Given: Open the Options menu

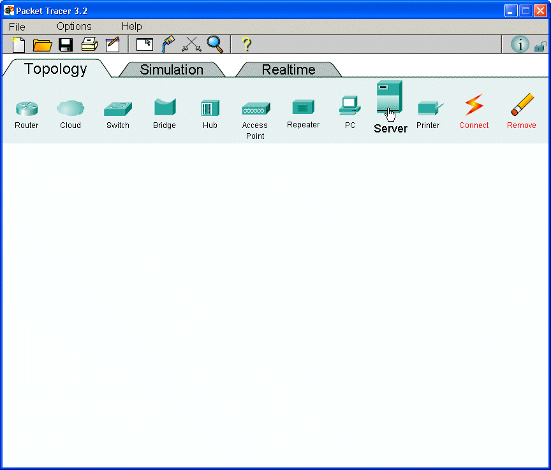Looking at the screenshot, I should tap(74, 26).
